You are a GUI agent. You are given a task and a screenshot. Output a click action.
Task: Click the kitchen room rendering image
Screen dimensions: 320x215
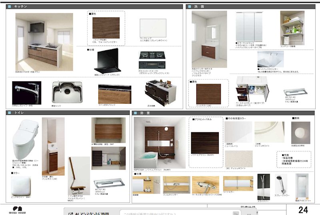pyautogui.click(x=44, y=42)
